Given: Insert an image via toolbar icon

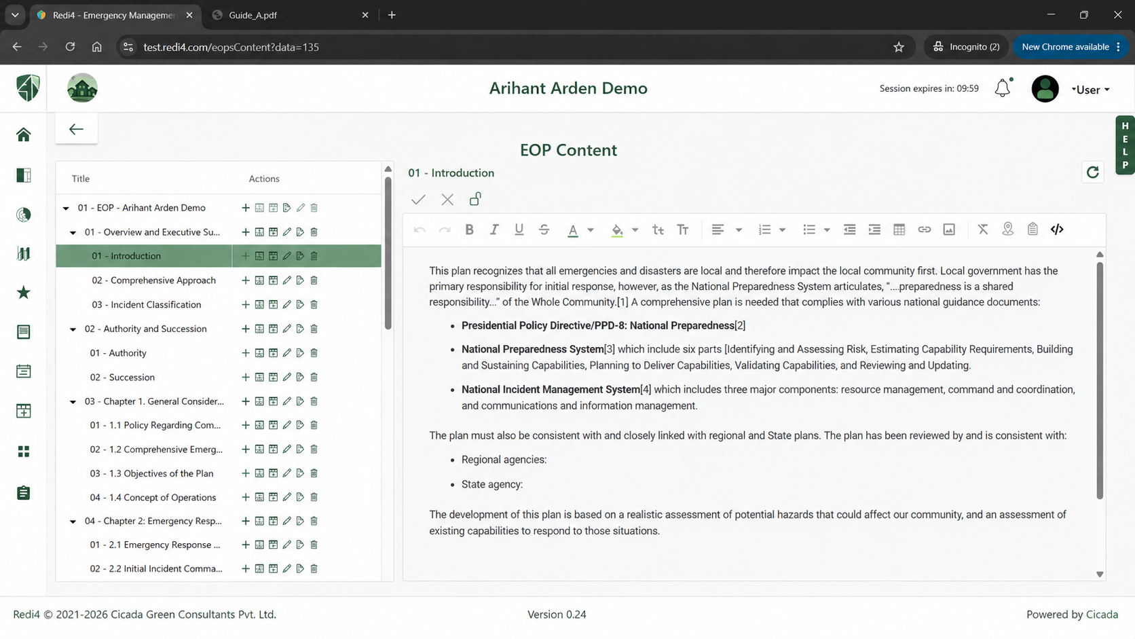Looking at the screenshot, I should (949, 230).
